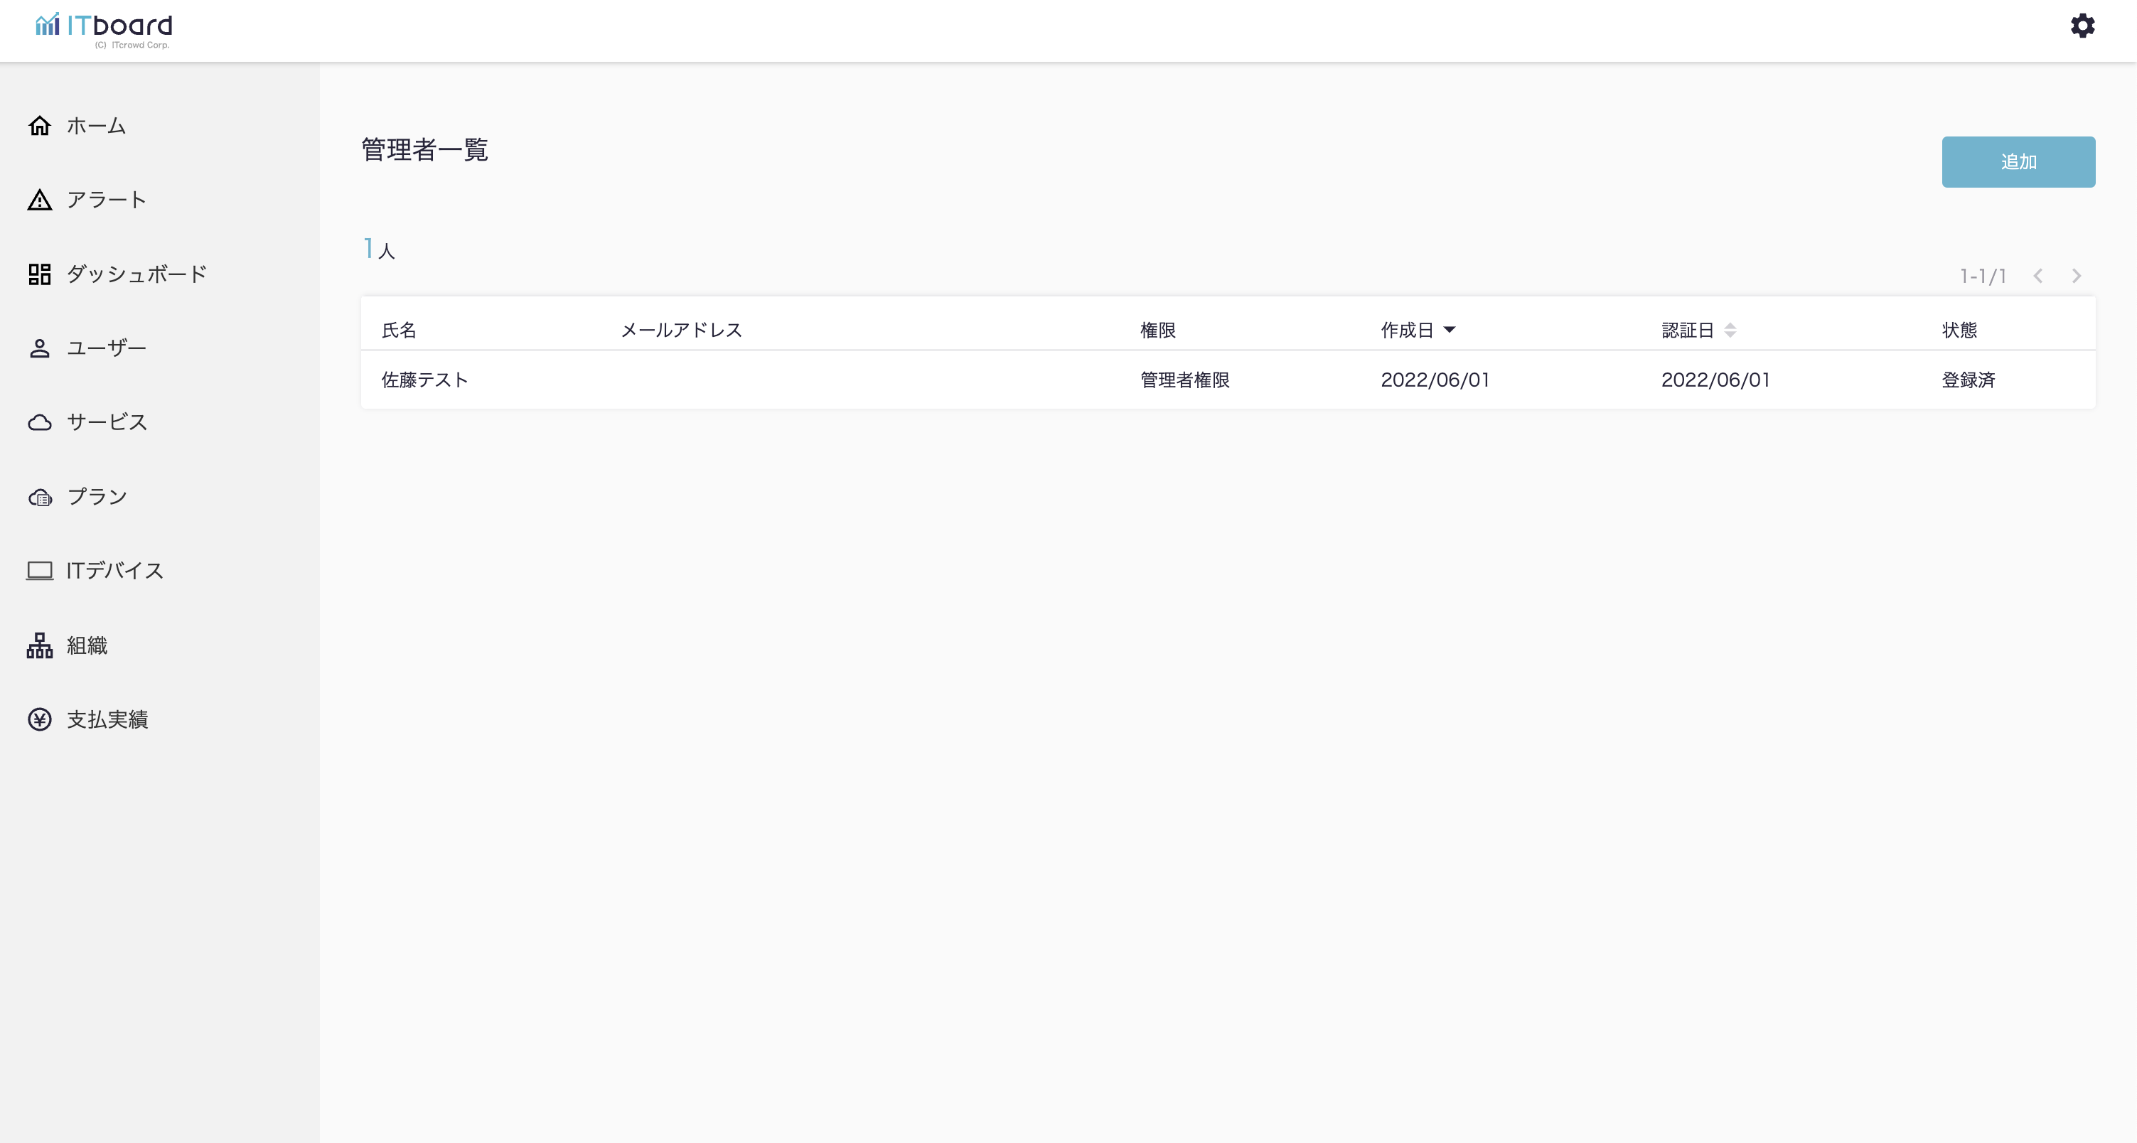Click the home icon in sidebar
Viewport: 2137px width, 1143px height.
tap(40, 125)
